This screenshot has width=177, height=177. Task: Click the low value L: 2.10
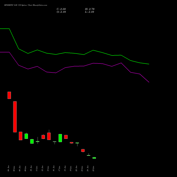pyautogui.click(x=90, y=12)
